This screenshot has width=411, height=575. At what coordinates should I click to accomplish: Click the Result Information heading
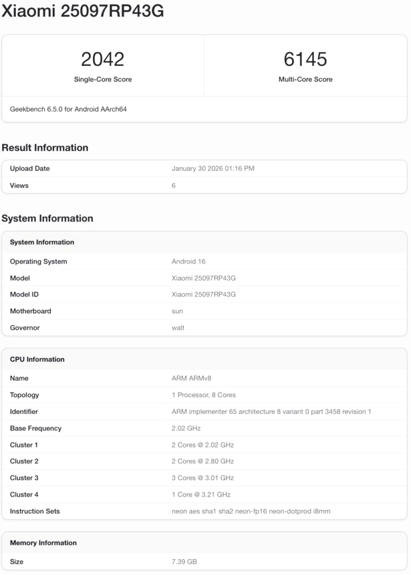pos(45,147)
